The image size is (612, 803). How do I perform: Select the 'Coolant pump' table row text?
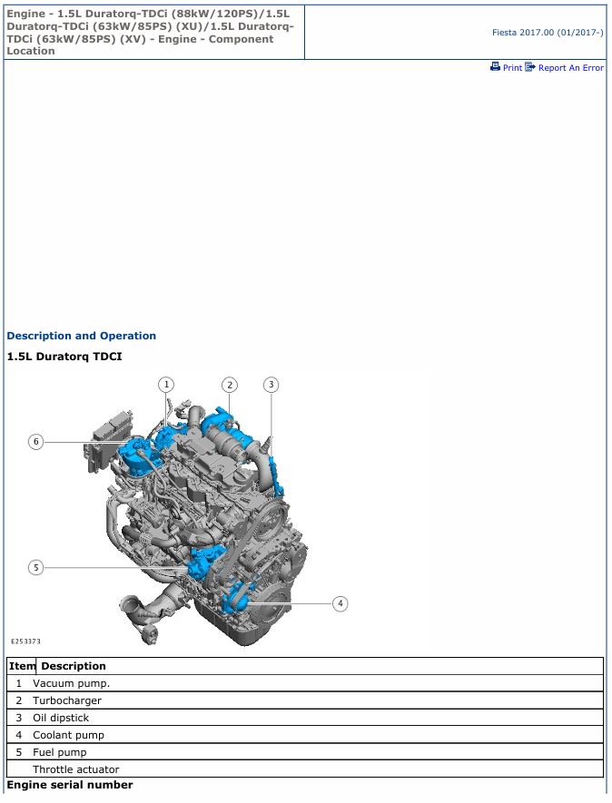pos(69,735)
